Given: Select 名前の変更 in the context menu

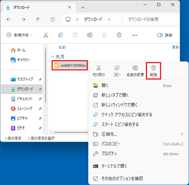Looking at the screenshot, I should click(135, 71).
